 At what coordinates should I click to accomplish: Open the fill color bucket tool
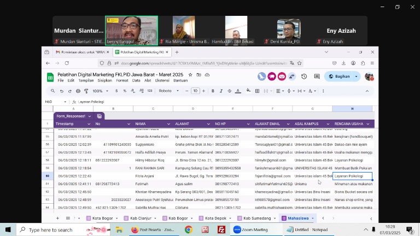pyautogui.click(x=249, y=91)
